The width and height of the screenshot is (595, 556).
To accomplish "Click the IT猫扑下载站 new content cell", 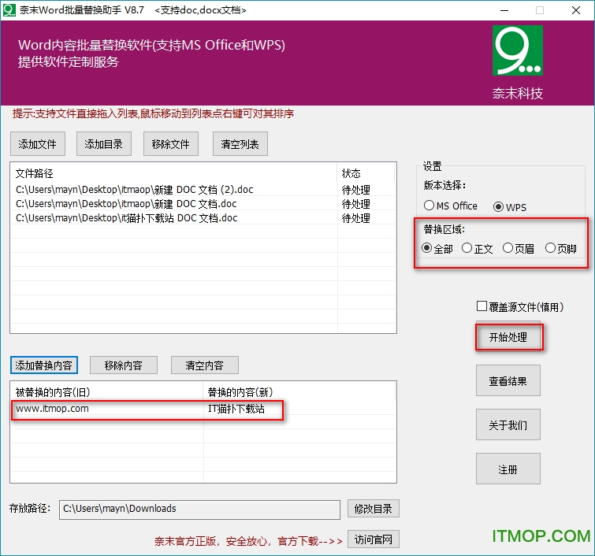I will coord(236,409).
